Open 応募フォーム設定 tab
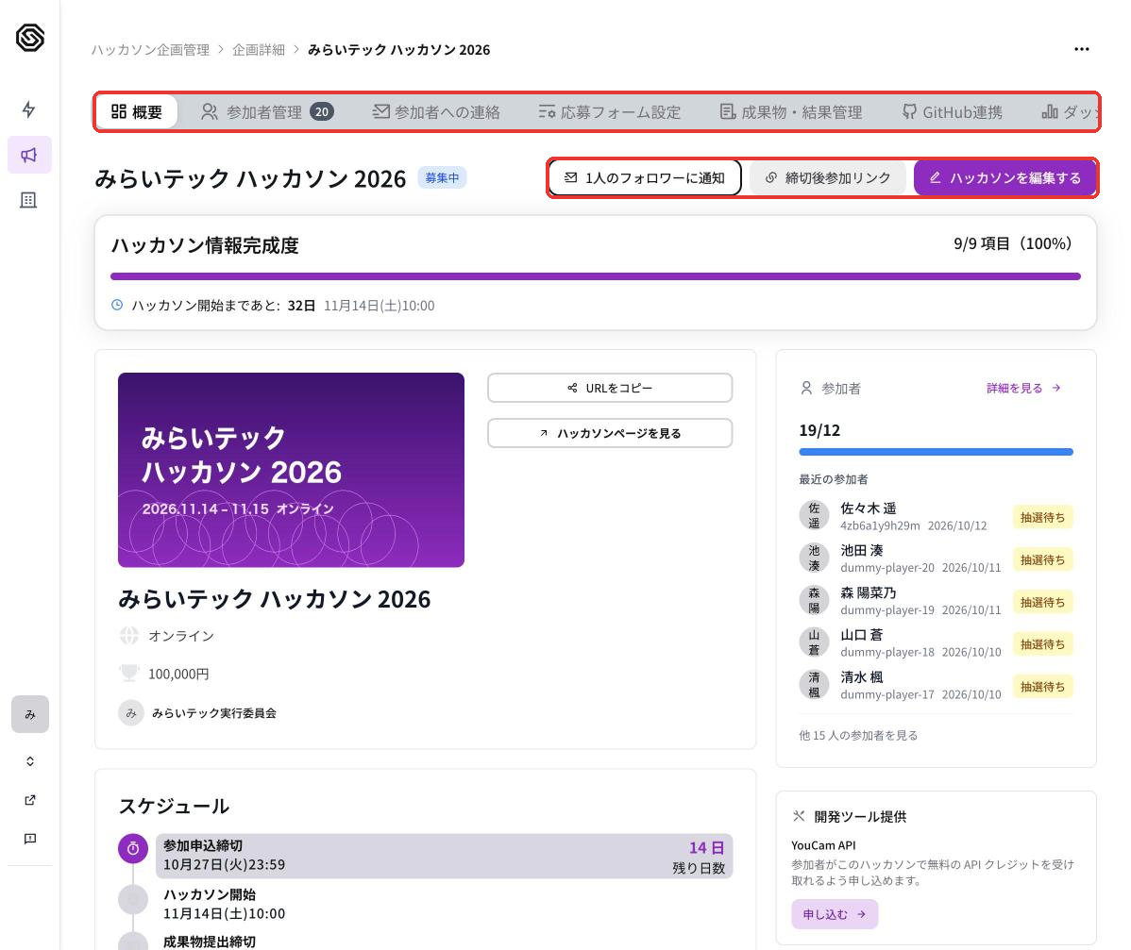Image resolution: width=1131 pixels, height=950 pixels. tap(610, 111)
